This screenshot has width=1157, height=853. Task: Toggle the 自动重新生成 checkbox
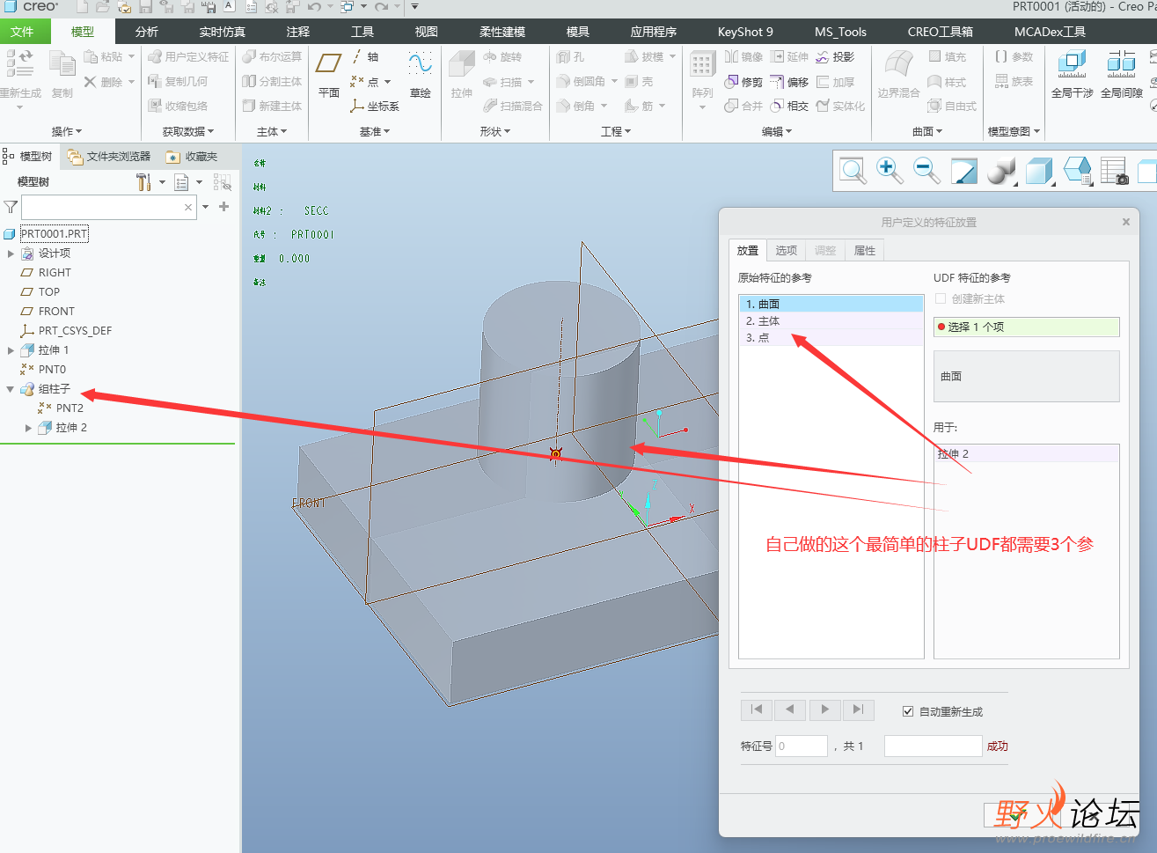tap(908, 711)
